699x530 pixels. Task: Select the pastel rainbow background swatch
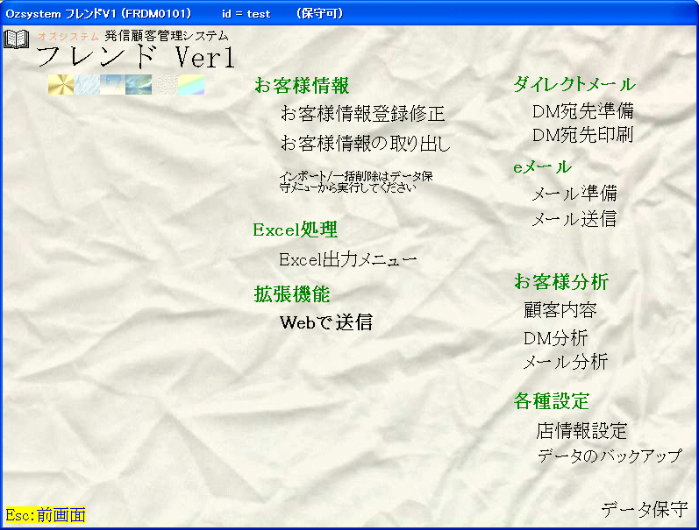[191, 84]
